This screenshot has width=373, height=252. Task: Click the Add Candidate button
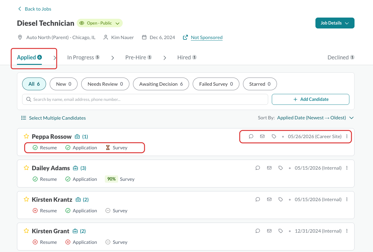(311, 99)
